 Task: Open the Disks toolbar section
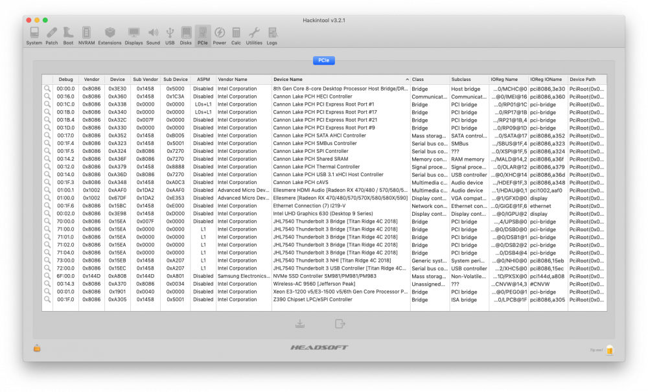(186, 36)
